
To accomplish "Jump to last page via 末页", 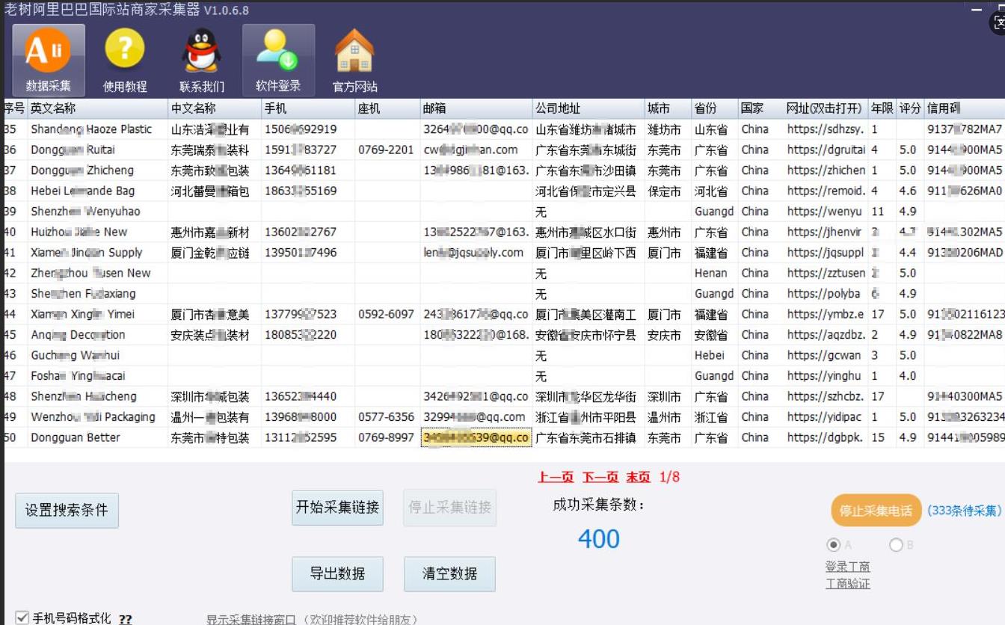I will tap(638, 477).
